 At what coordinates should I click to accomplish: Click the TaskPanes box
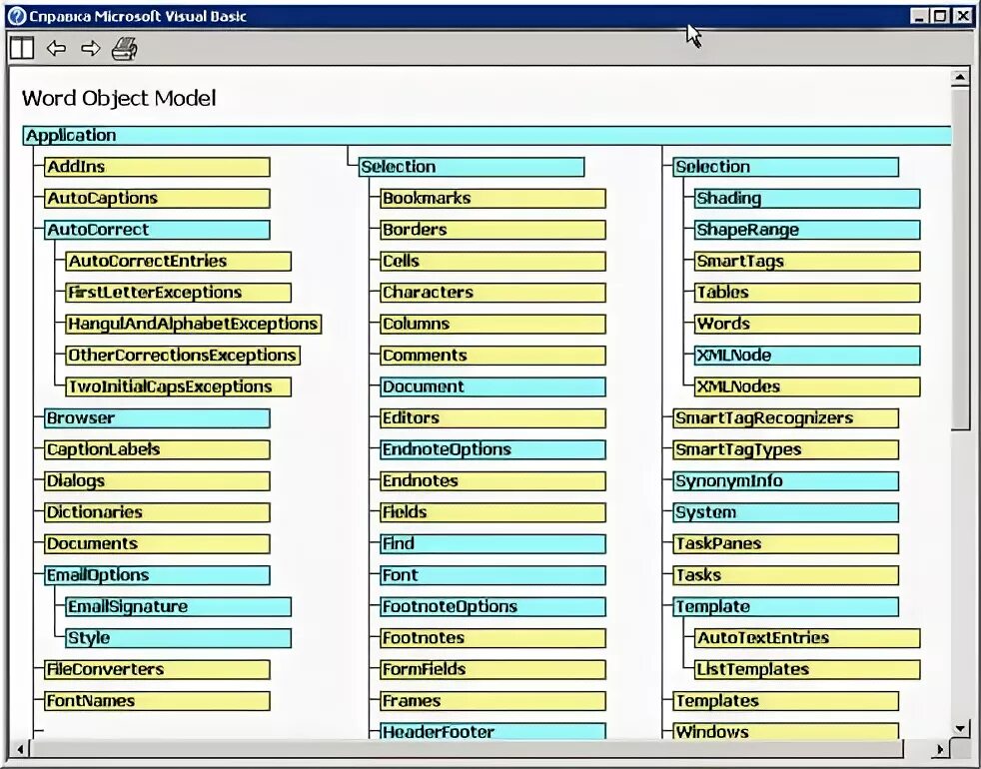(786, 543)
